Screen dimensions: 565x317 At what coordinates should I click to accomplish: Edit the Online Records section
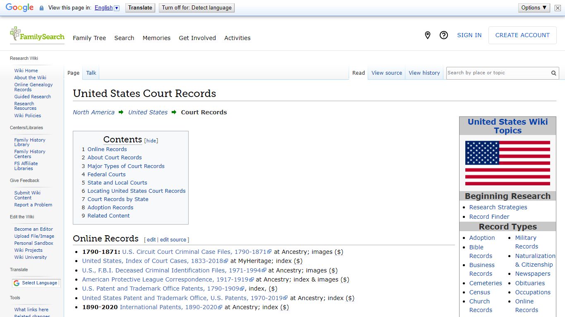coord(151,240)
